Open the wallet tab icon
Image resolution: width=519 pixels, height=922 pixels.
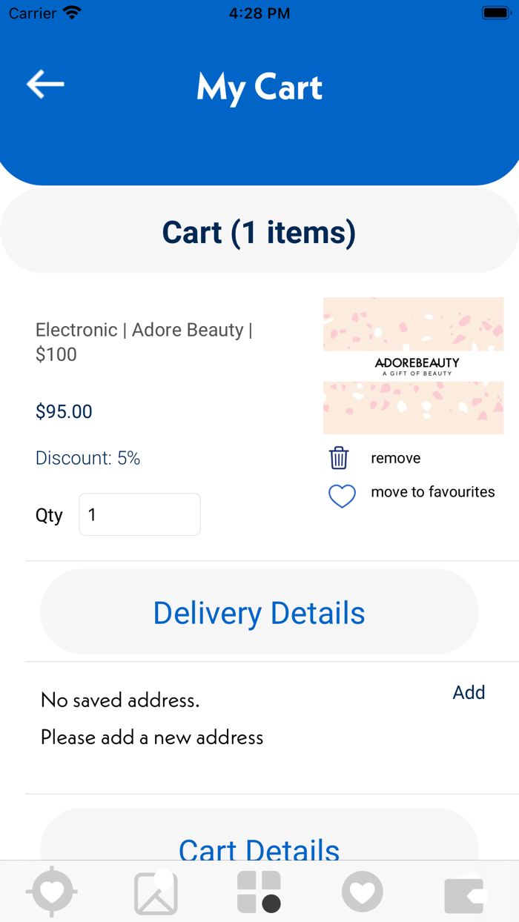tap(465, 894)
